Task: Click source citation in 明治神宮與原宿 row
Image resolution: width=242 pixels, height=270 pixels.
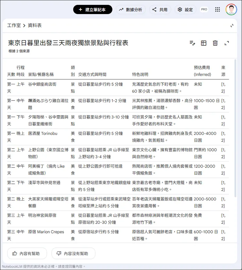Action: point(223,219)
